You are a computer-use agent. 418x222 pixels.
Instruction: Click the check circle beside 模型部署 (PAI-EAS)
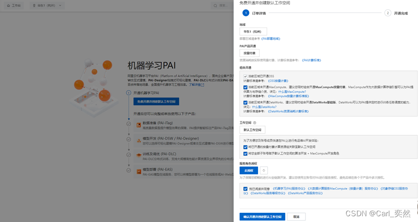(x=129, y=170)
